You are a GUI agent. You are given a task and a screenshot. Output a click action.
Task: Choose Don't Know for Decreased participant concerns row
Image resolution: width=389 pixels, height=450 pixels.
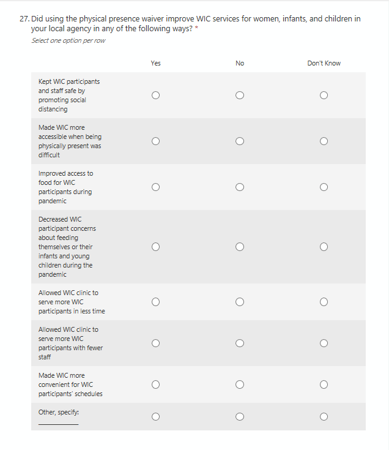324,247
